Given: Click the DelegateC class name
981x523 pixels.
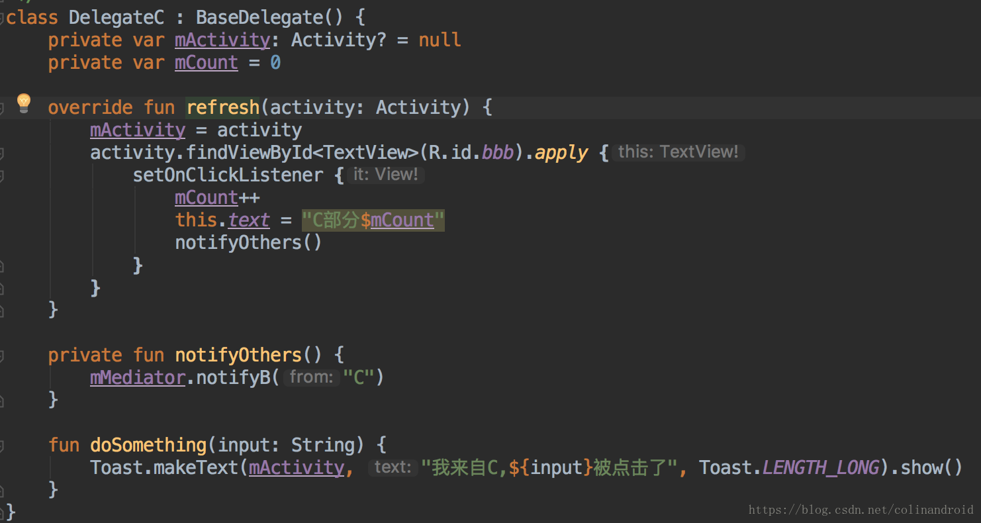Looking at the screenshot, I should [117, 18].
